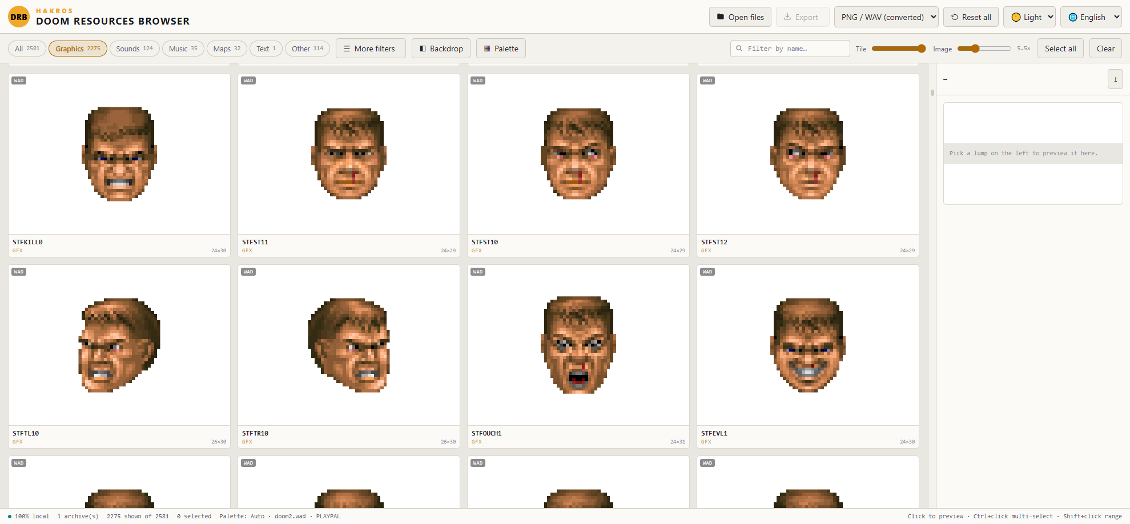Preview the STFKILL0 face thumbnail

[x=119, y=154]
